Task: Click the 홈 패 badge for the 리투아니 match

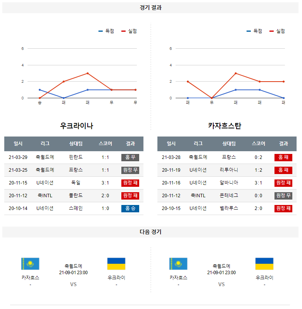Action: (x=283, y=170)
